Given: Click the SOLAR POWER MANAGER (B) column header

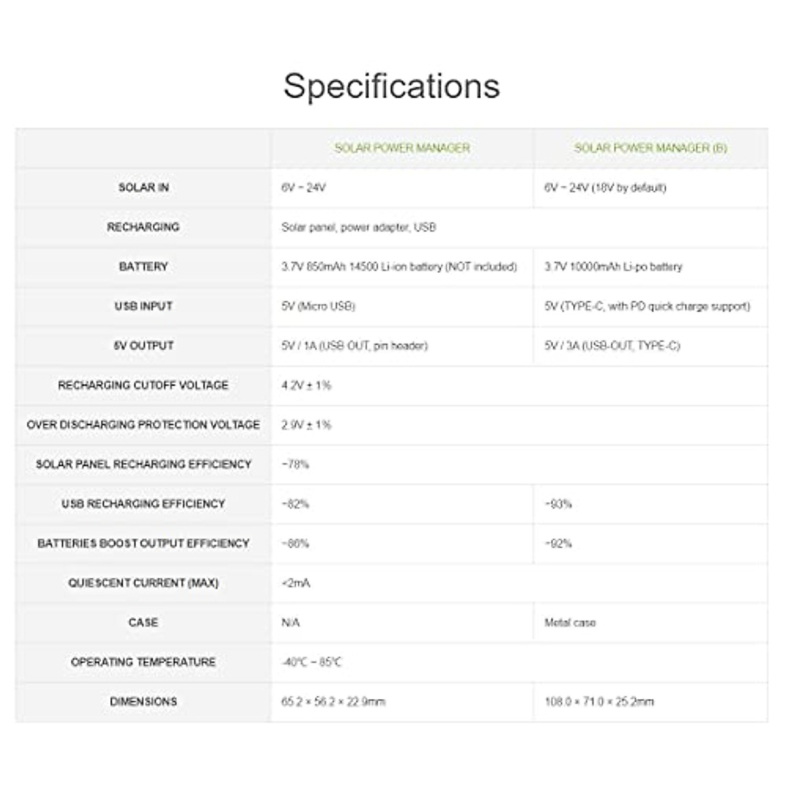Looking at the screenshot, I should [x=651, y=148].
